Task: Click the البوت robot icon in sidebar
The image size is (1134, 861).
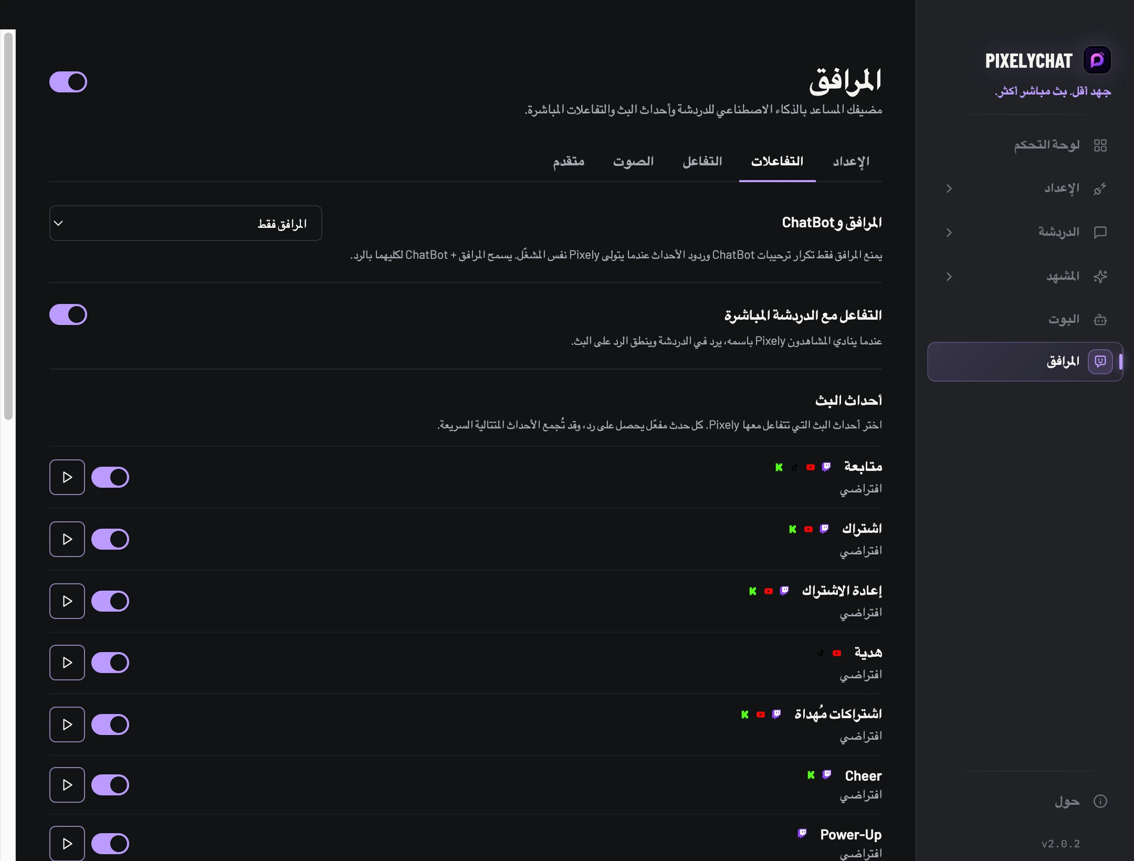Action: pos(1100,320)
